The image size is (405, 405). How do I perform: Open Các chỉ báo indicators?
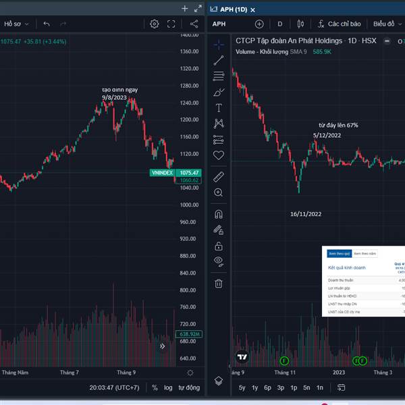point(342,24)
